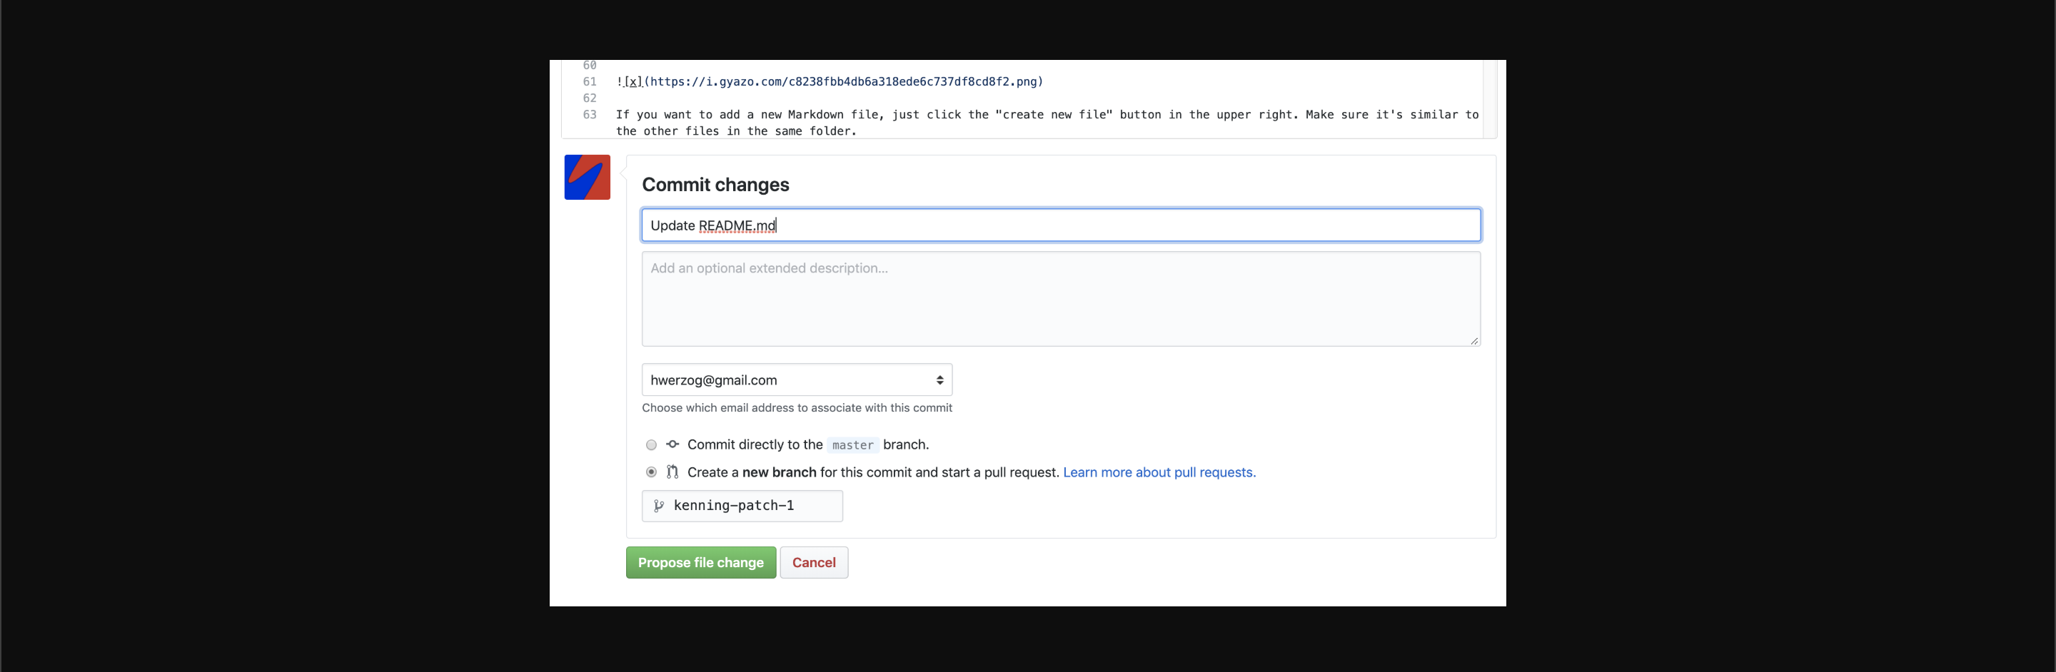Click the optional extended description box
Viewport: 2056px width, 672px height.
pyautogui.click(x=1060, y=299)
